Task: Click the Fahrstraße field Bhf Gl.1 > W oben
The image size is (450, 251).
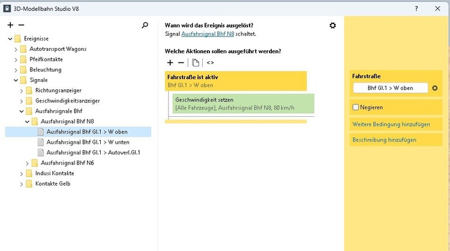Action: click(x=390, y=88)
